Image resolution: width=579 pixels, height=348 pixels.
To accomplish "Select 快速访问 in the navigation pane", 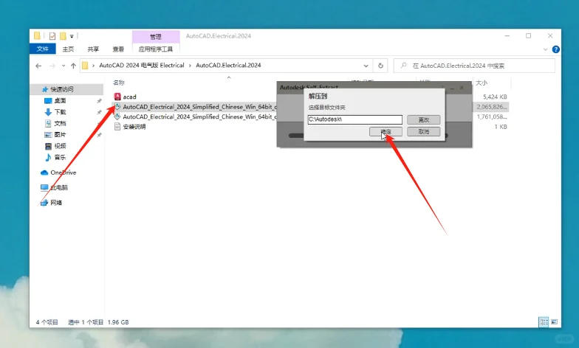I will (x=62, y=89).
